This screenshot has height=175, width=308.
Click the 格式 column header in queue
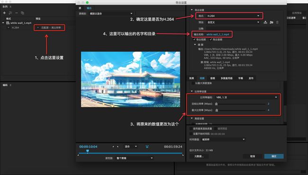click(9, 19)
